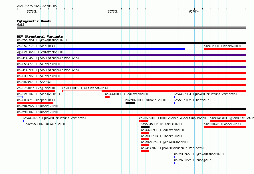Open nsv6564773 (Sedlazeck2020) label
254x174 pixels.
pos(39,64)
